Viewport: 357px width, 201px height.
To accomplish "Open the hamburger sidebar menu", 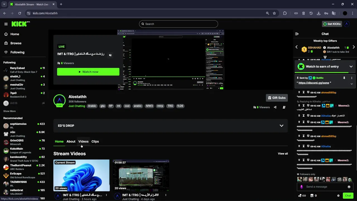I will [x=6, y=24].
